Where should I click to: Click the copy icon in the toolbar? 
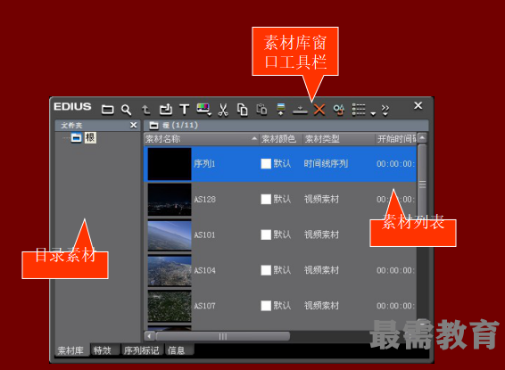[x=242, y=110]
